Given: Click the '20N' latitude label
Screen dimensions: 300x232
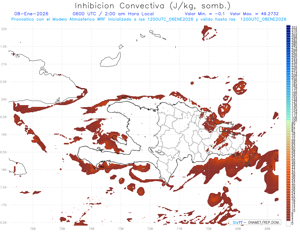Looking at the screenshot, I should pyautogui.click(x=4, y=99).
